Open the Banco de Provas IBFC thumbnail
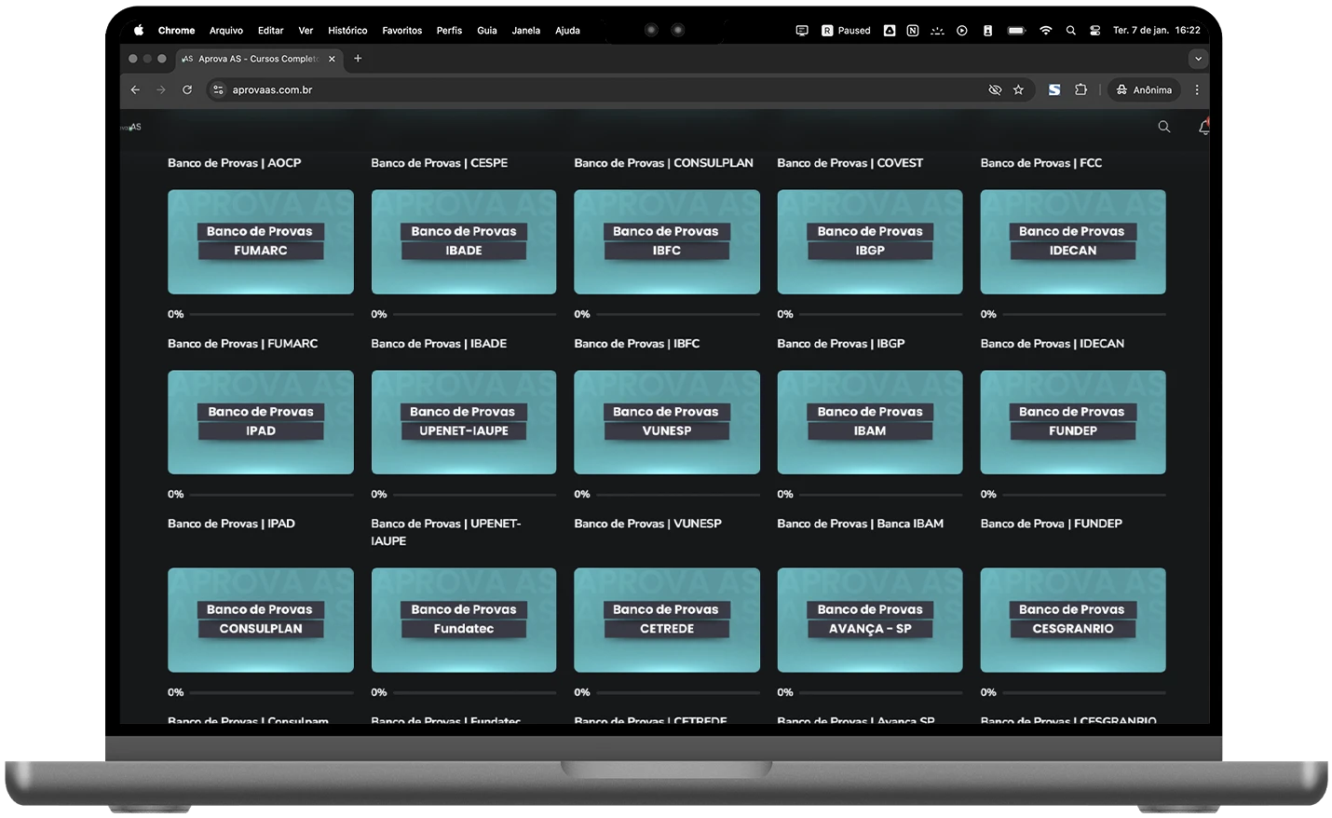Screen dimensions: 1332x818 (667, 242)
